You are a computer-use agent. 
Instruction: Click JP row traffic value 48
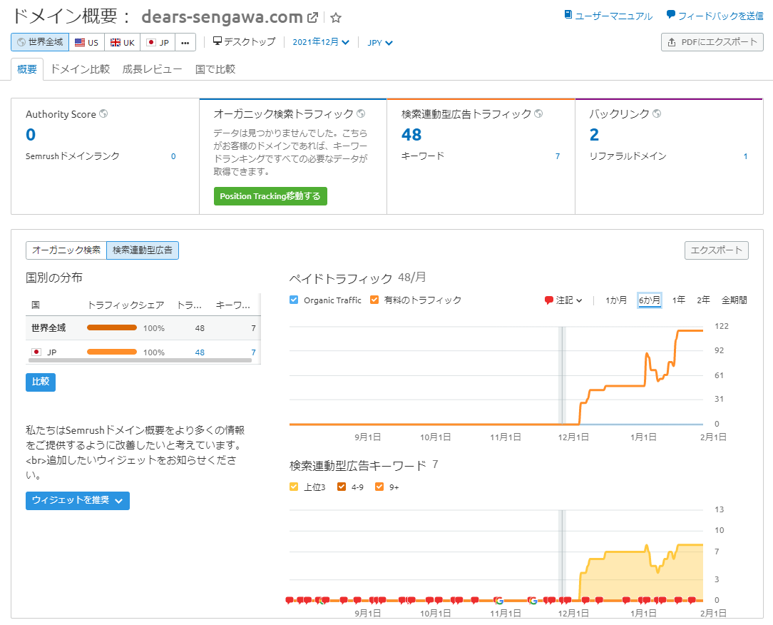tap(200, 352)
